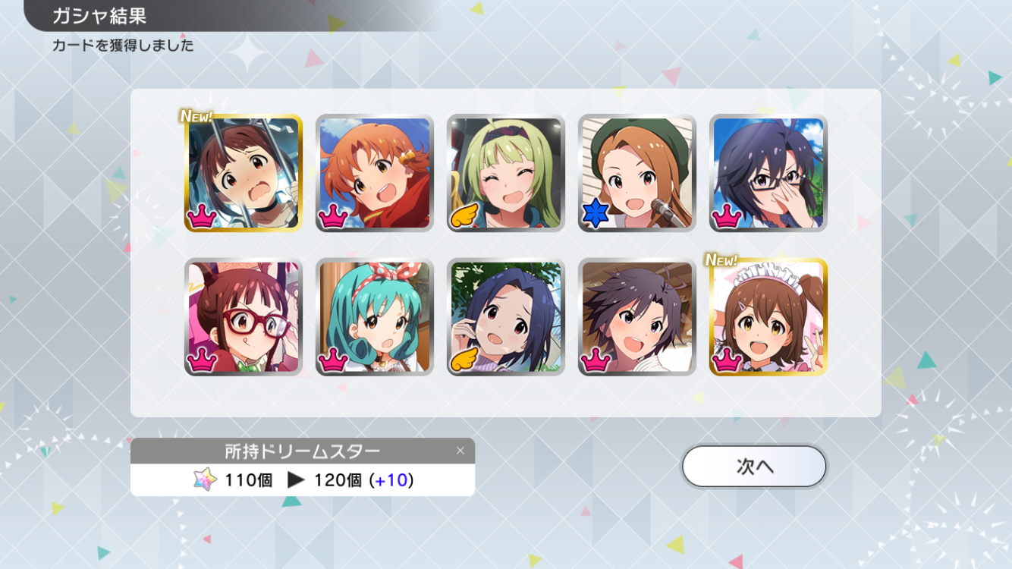This screenshot has height=569, width=1012.
Task: Select the green-haired girl with headband card
Action: point(505,173)
